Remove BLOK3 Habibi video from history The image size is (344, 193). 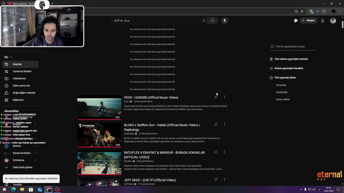click(x=216, y=124)
